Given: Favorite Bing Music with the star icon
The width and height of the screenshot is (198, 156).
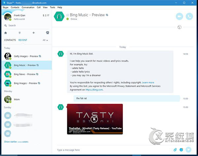Looking at the screenshot, I should [68, 15].
